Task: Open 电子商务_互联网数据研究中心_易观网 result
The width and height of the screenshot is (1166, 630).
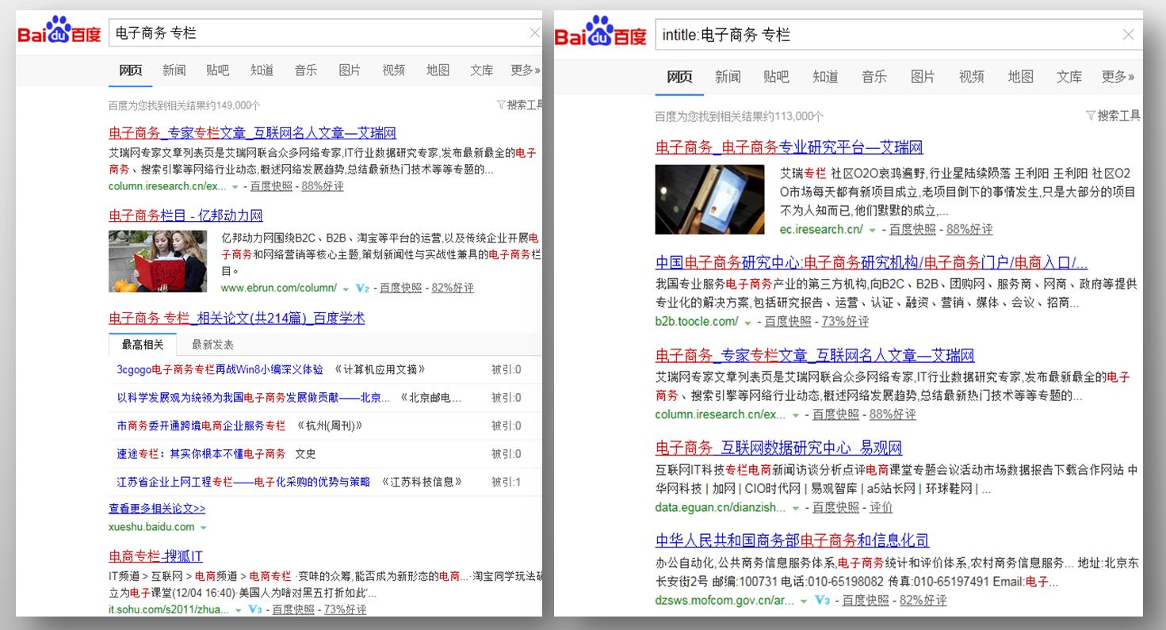Action: [778, 448]
